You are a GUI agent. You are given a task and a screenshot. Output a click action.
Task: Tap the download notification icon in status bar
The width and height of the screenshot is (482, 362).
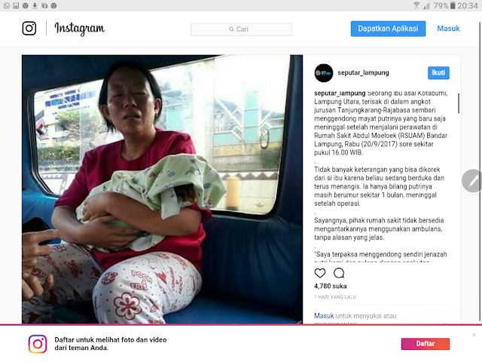tap(35, 5)
